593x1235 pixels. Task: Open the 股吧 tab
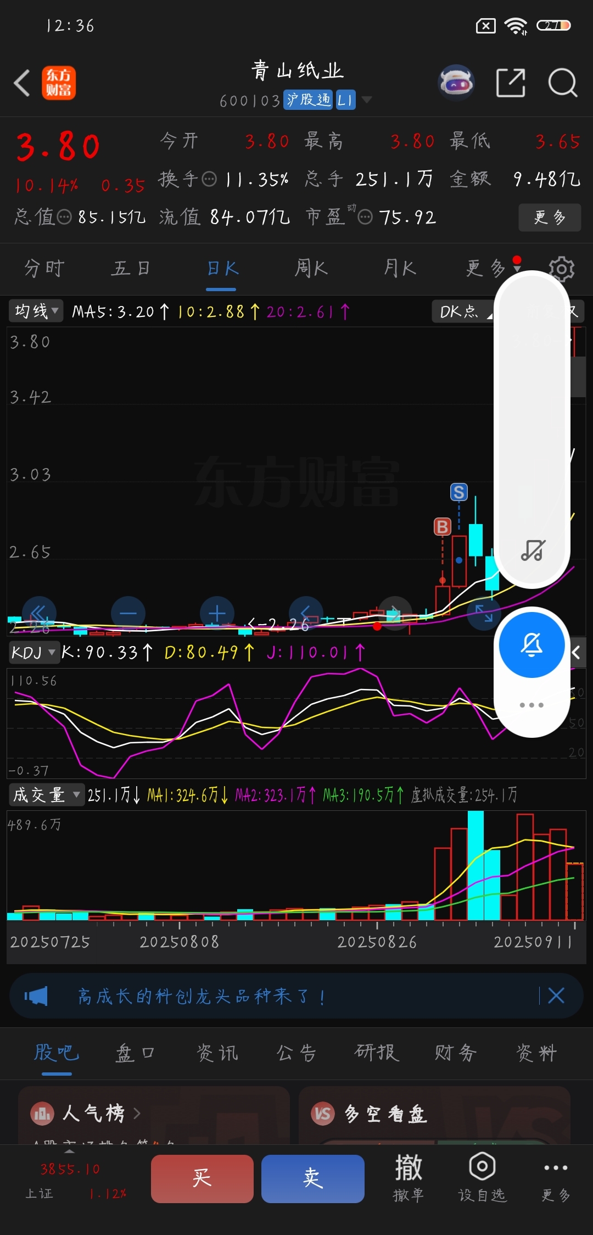pyautogui.click(x=57, y=1053)
